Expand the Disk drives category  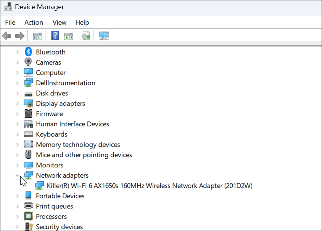18,93
